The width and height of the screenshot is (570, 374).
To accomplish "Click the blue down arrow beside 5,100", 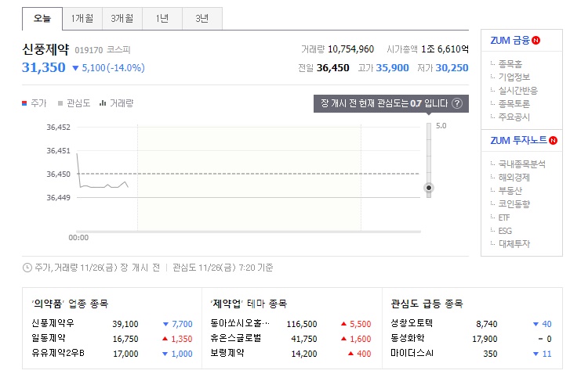I will click(x=75, y=68).
